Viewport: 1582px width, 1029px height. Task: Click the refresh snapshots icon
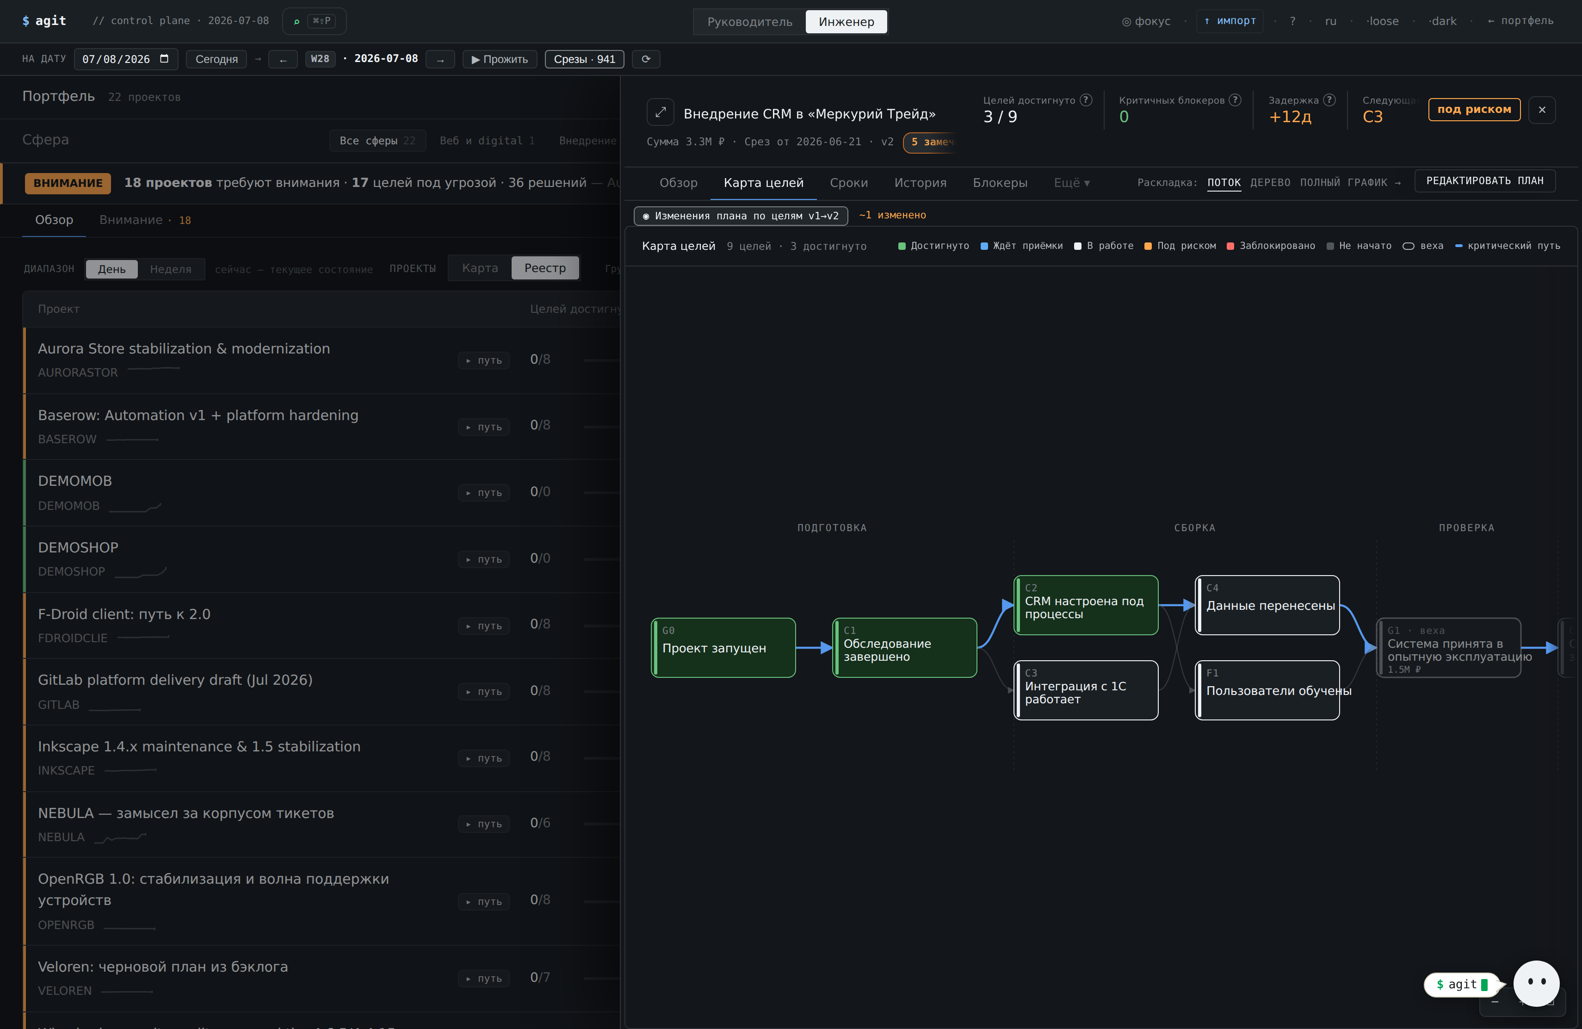point(645,59)
